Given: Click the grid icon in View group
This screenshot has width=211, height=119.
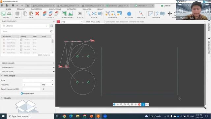Looking at the screenshot, I should point(17,14).
